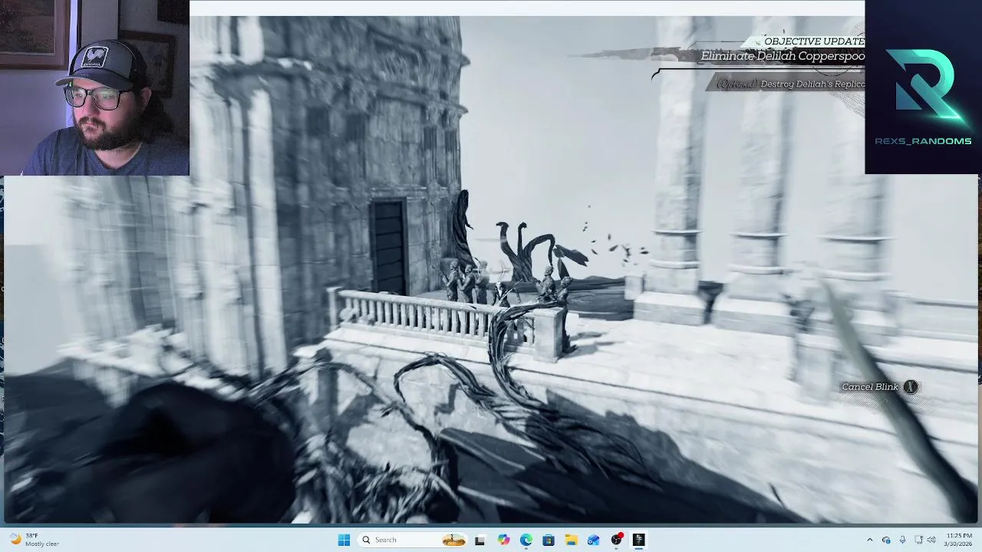
Task: Open the weather widget showing 38°F
Action: pyautogui.click(x=34, y=540)
